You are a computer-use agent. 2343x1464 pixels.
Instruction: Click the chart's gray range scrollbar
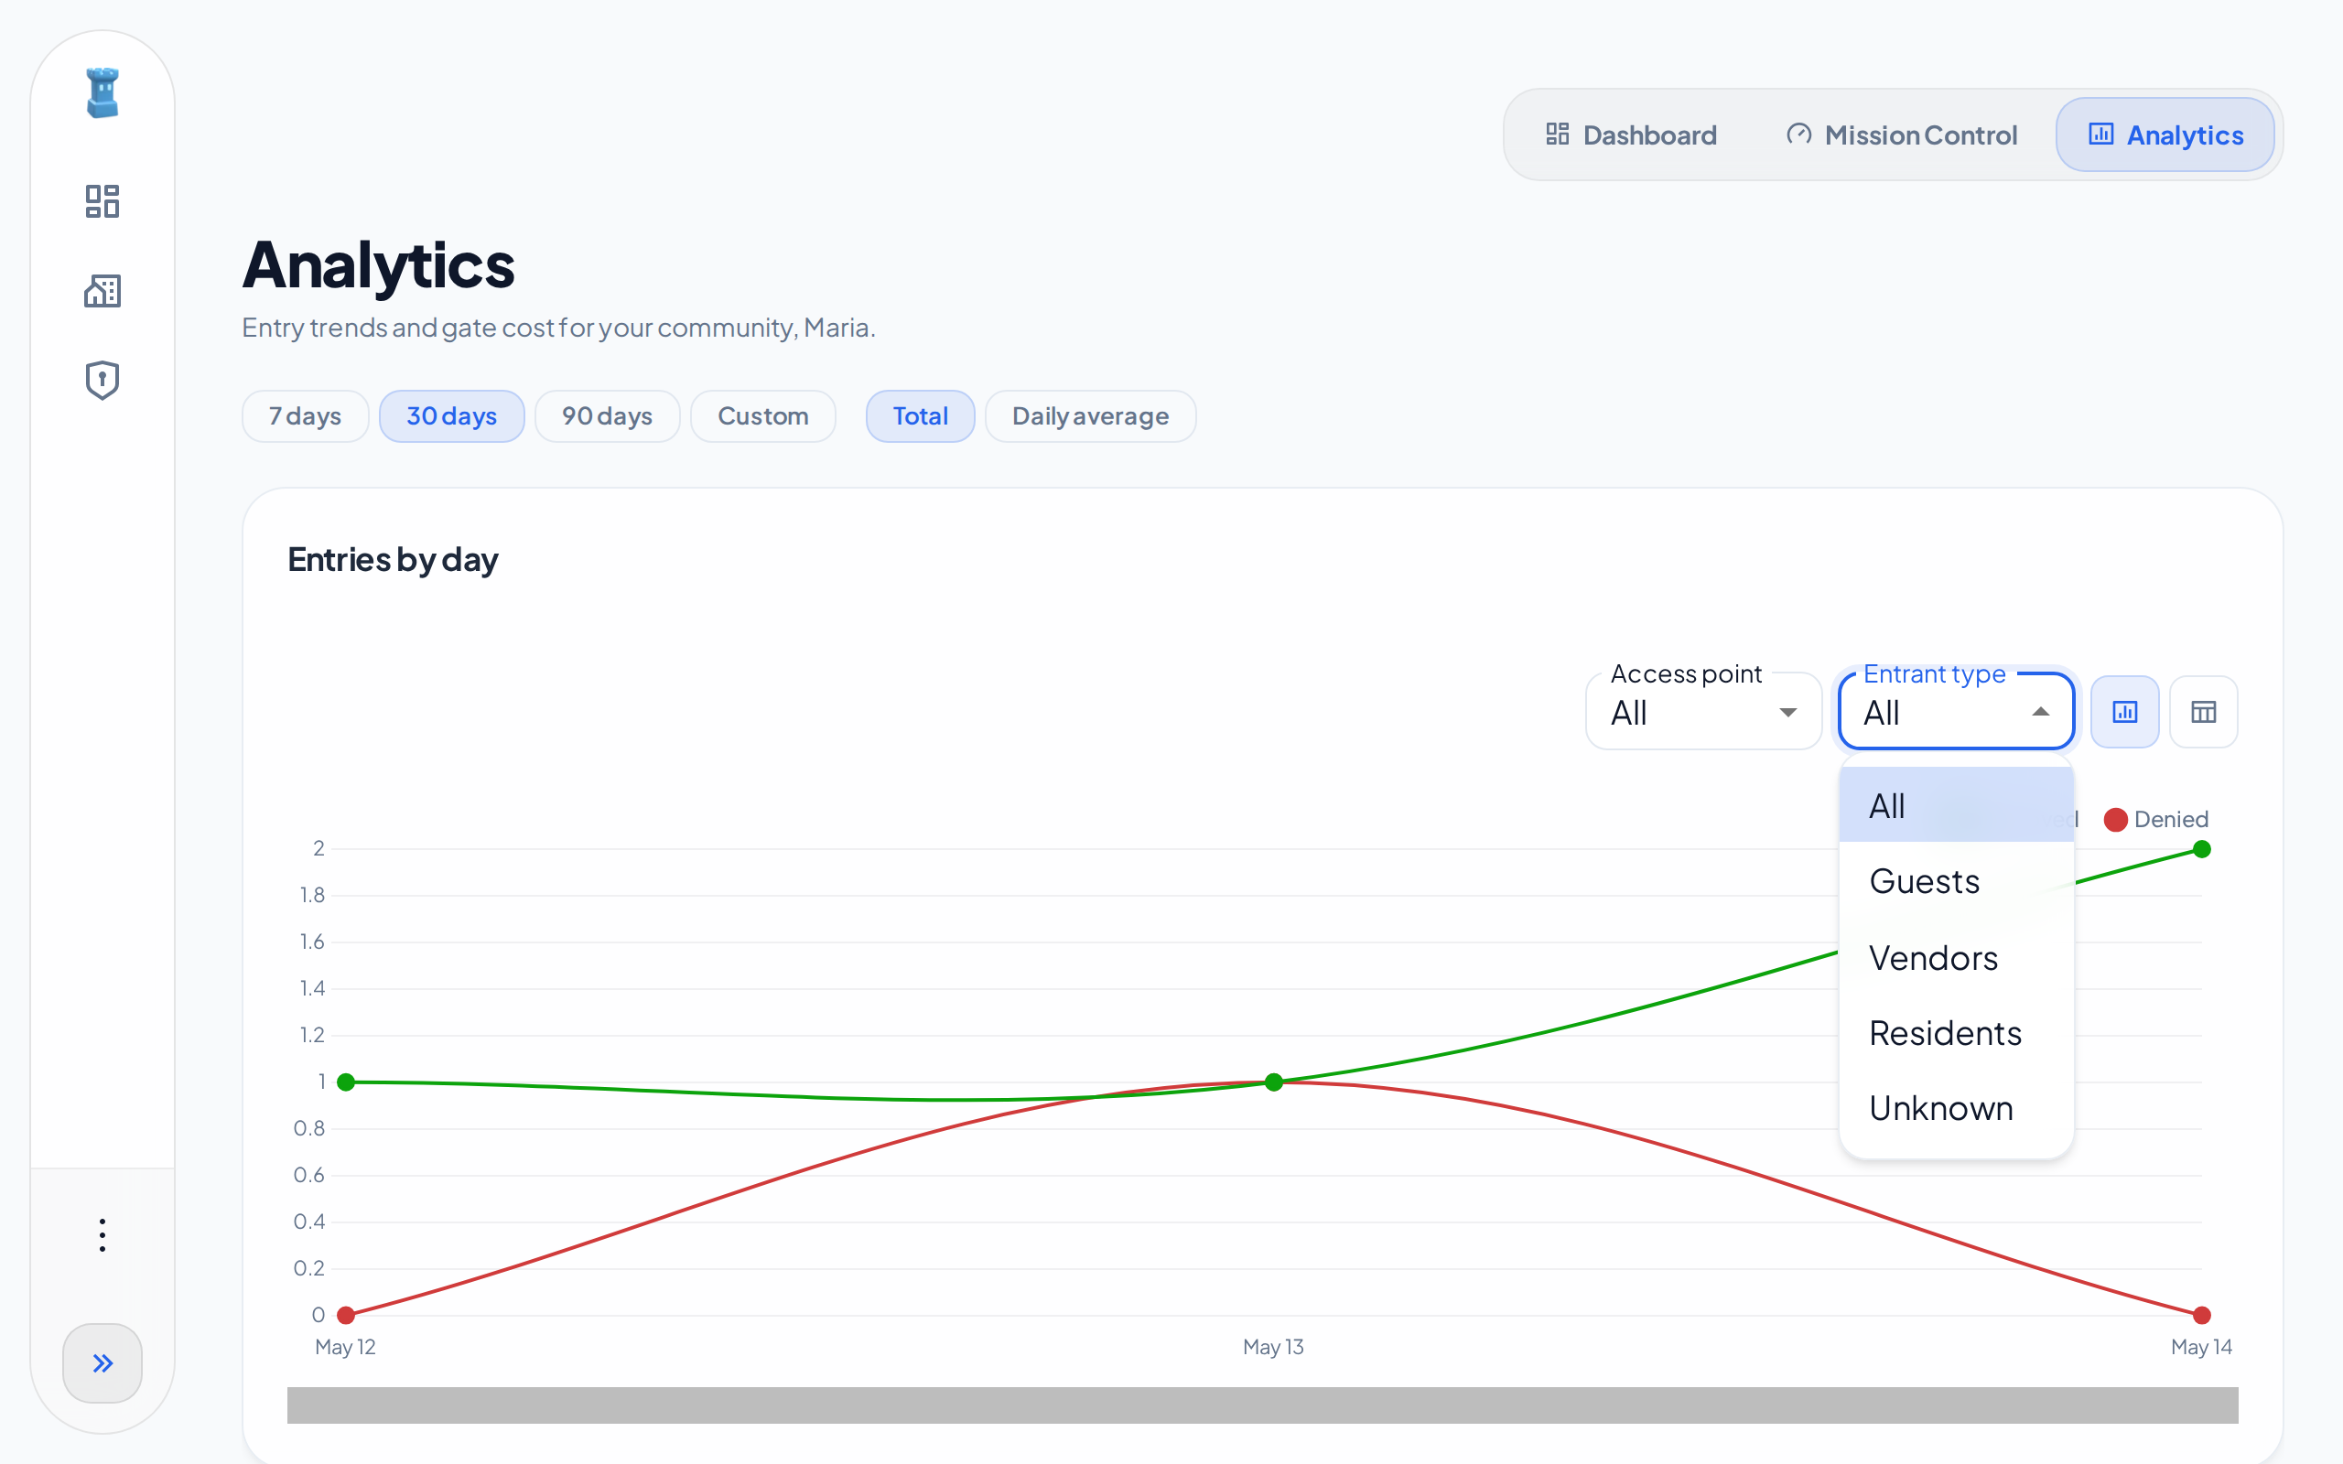pos(1262,1405)
